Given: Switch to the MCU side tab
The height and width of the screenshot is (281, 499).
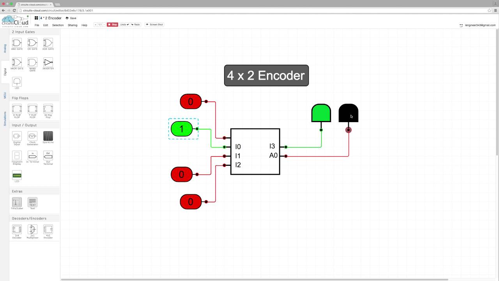Looking at the screenshot, I should (5, 96).
